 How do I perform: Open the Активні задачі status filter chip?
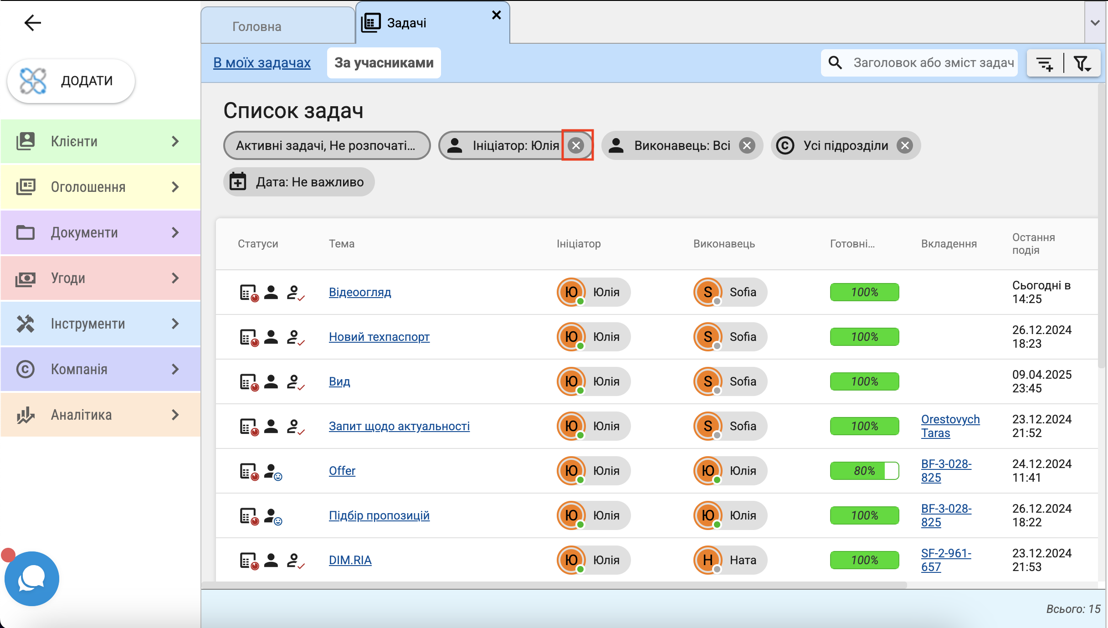point(326,145)
